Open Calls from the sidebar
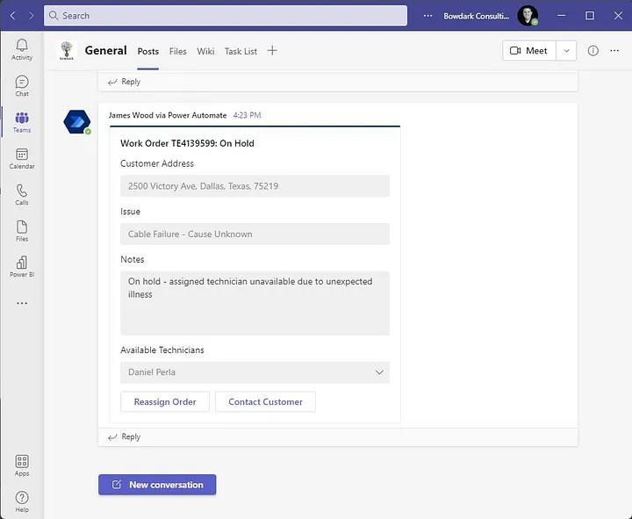The width and height of the screenshot is (632, 519). click(x=22, y=195)
